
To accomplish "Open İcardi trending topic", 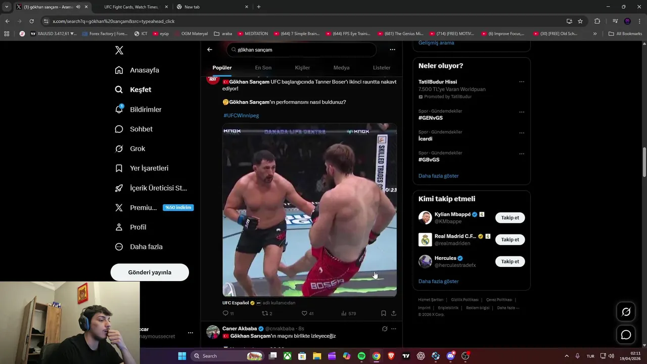I will [426, 139].
